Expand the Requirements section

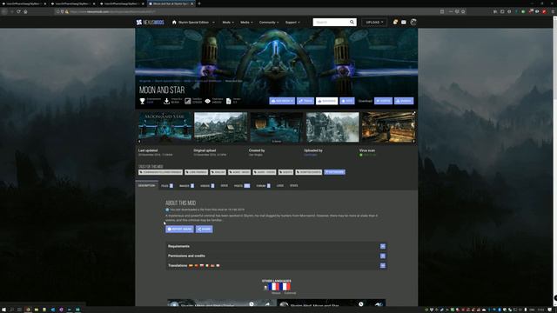(276, 246)
